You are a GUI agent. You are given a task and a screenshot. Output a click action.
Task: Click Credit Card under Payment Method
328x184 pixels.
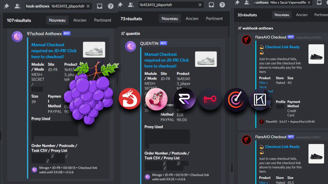click(292, 113)
